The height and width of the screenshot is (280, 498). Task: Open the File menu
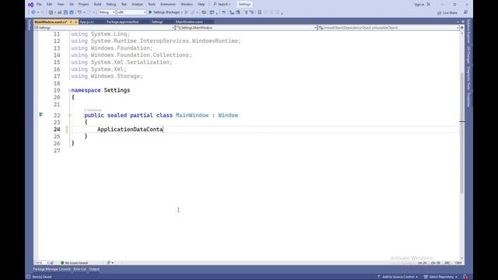39,5
